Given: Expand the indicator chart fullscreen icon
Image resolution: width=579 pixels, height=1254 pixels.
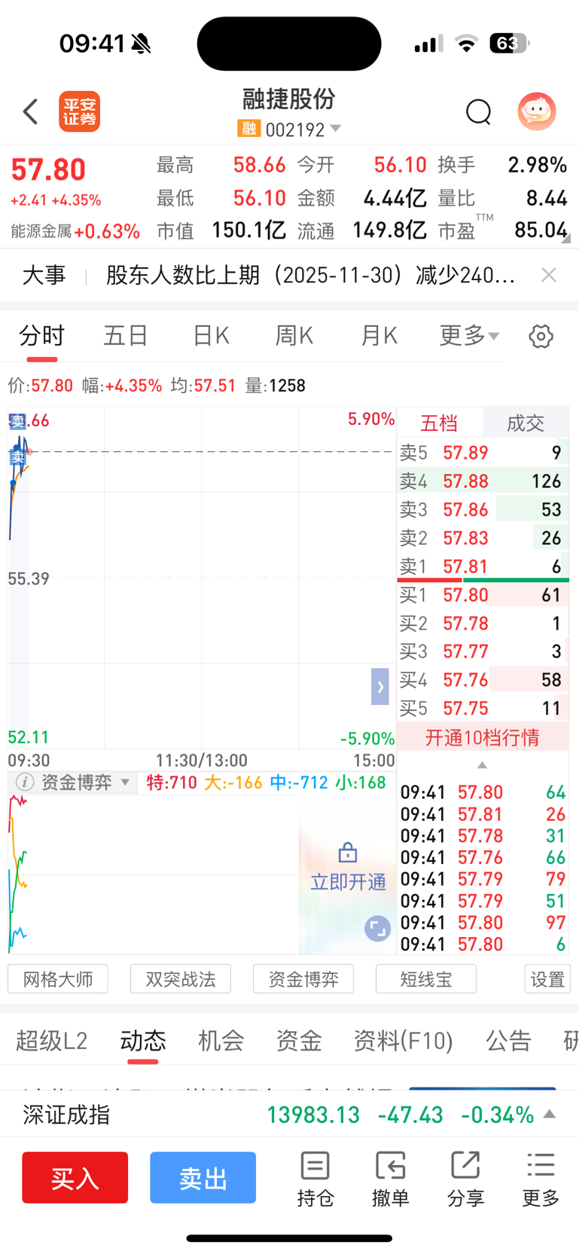Looking at the screenshot, I should point(377,929).
